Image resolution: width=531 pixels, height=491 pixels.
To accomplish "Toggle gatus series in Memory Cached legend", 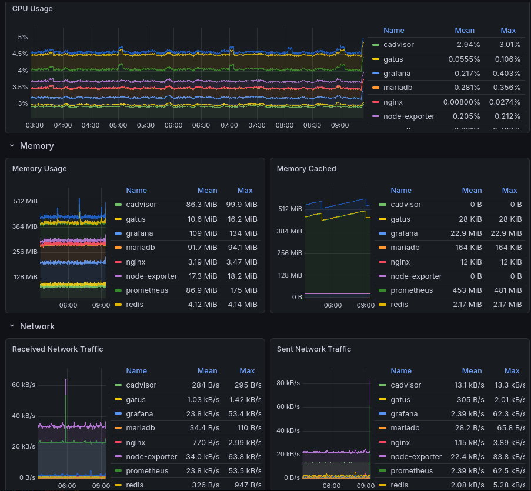I will [x=400, y=219].
